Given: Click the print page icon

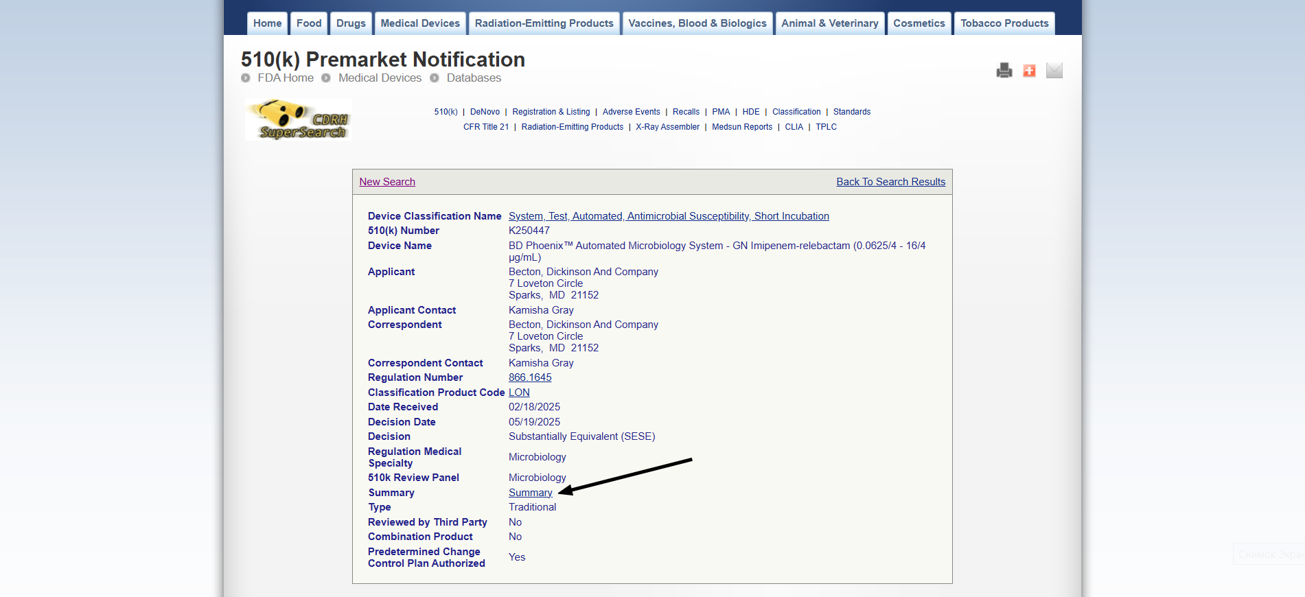Looking at the screenshot, I should click(1004, 70).
